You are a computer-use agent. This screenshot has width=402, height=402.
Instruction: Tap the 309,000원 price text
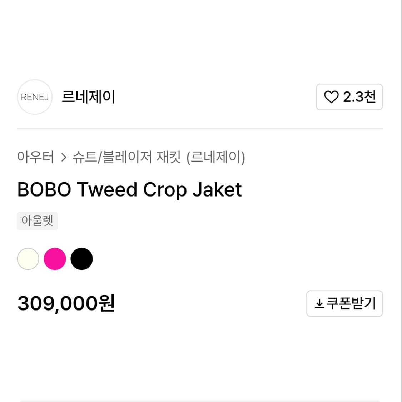[66, 303]
